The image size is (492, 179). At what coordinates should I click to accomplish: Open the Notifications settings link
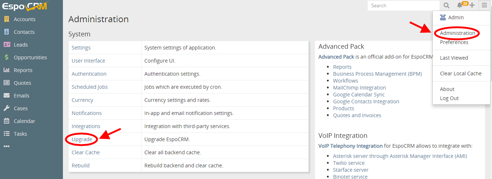87,113
